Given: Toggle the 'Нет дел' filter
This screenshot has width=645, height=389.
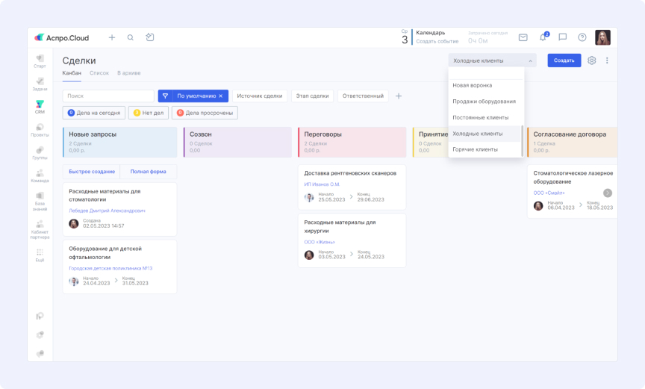Looking at the screenshot, I should (x=148, y=113).
